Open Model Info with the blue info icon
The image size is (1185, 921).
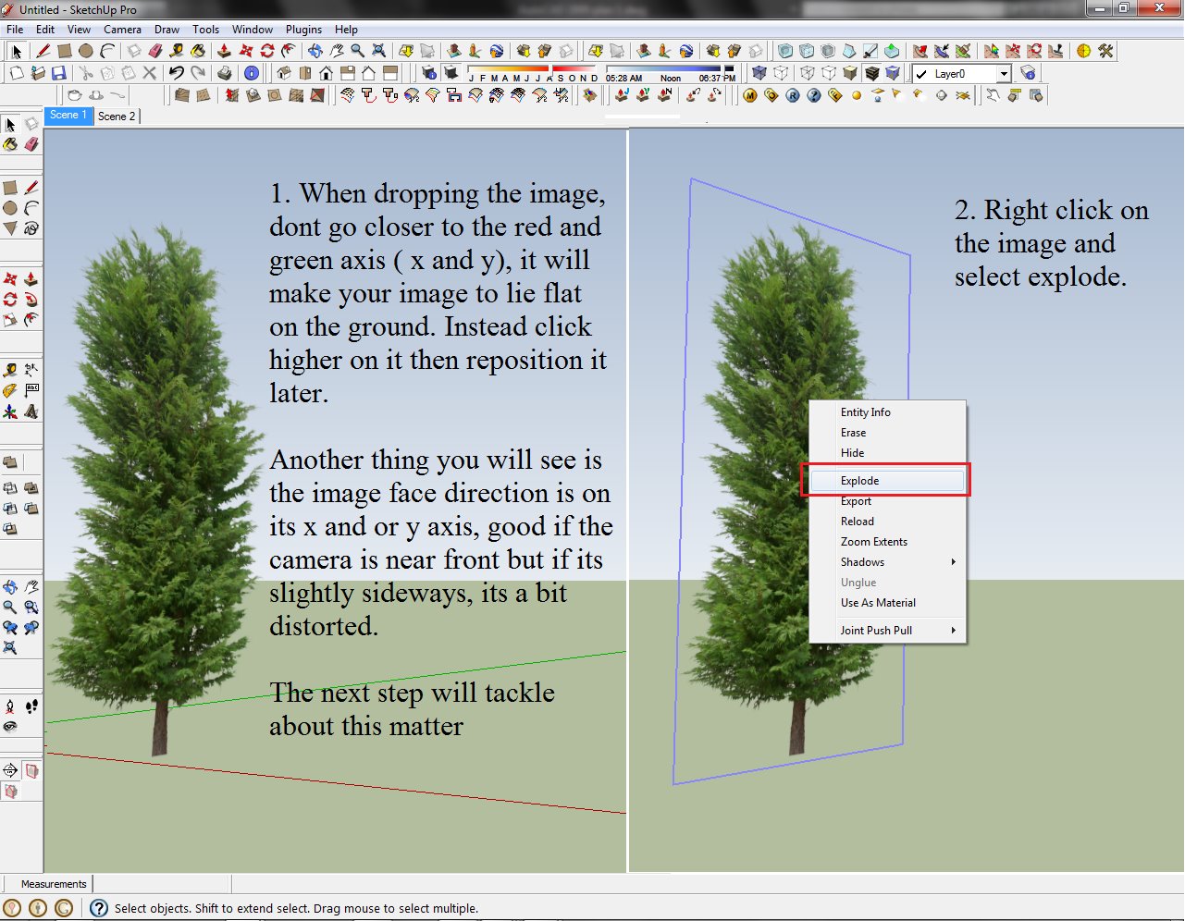click(x=251, y=73)
